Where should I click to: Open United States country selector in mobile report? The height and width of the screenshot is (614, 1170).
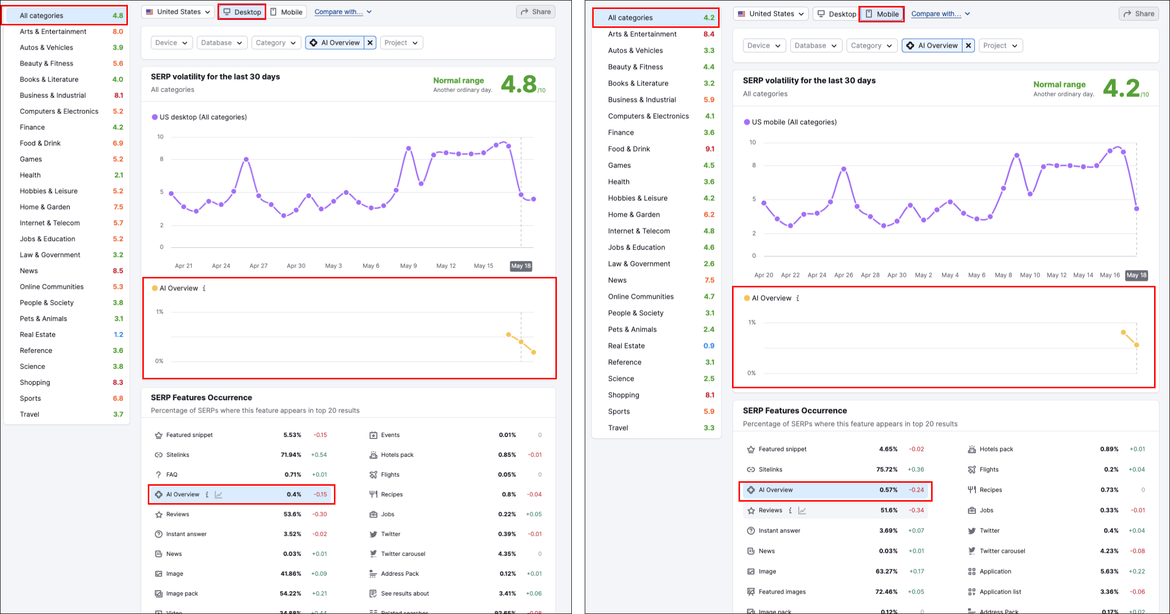(x=770, y=14)
